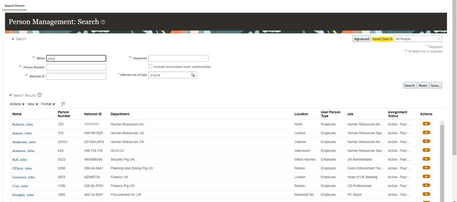
Task: Open the Actions menu for Adams, John
Action: coord(427,133)
